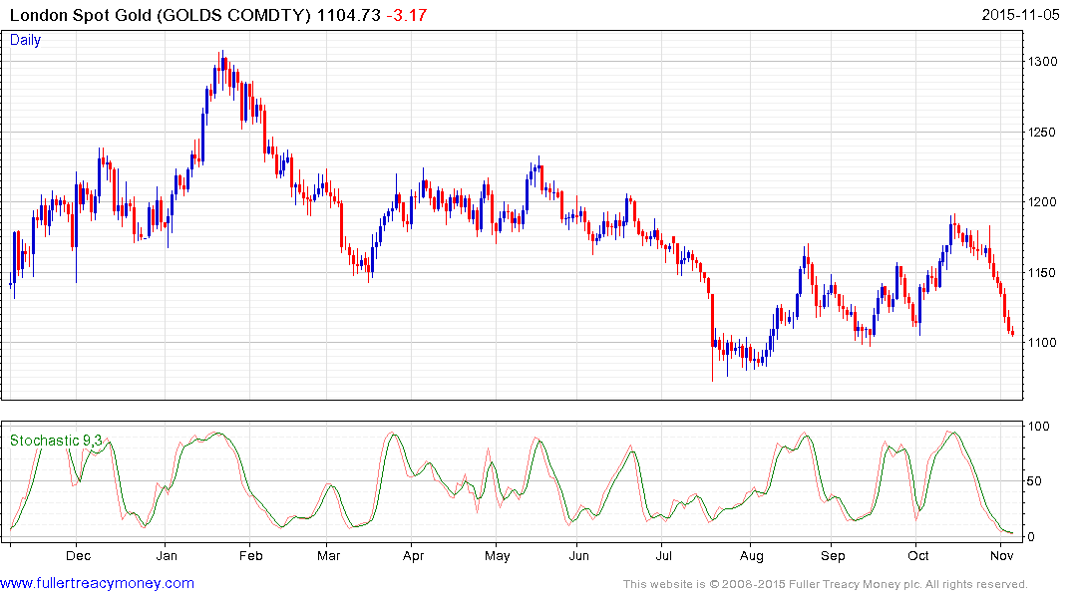Viewport: 1072px width, 598px height.
Task: Click the 1300 price axis label
Action: pyautogui.click(x=1043, y=62)
